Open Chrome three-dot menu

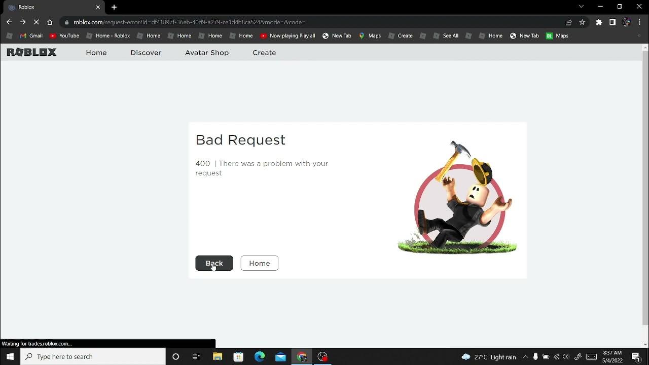(639, 22)
